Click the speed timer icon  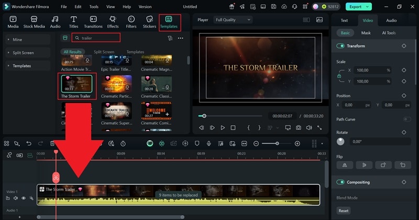tap(123, 144)
